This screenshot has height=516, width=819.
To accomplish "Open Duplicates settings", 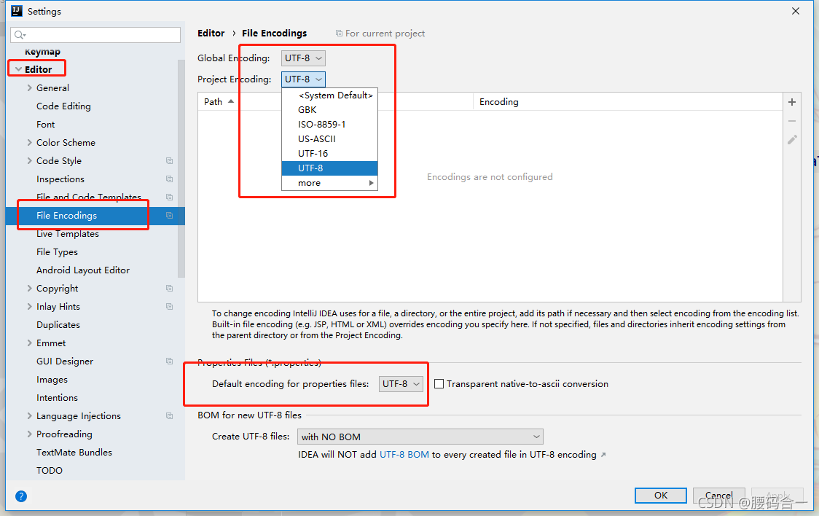I will coord(58,325).
